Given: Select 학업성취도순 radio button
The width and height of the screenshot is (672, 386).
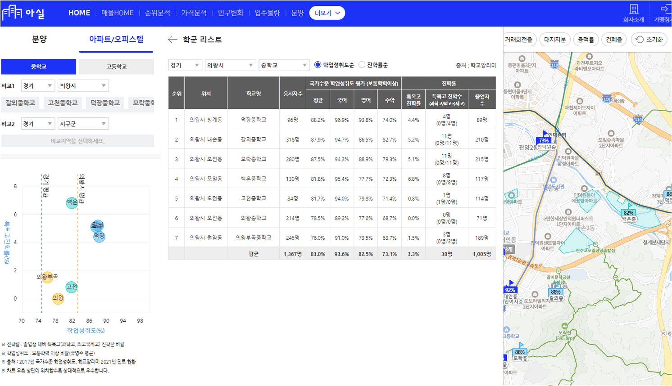Looking at the screenshot, I should 318,65.
